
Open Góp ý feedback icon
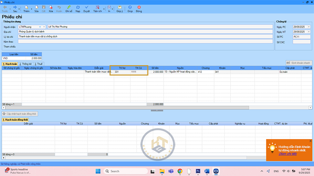point(120,7)
